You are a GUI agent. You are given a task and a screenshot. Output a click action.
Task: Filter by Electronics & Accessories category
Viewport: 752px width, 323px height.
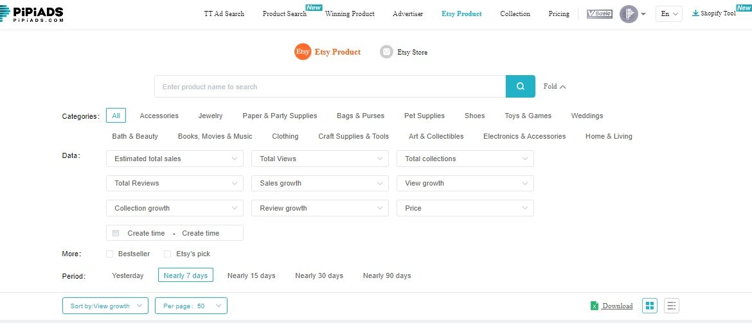point(524,136)
